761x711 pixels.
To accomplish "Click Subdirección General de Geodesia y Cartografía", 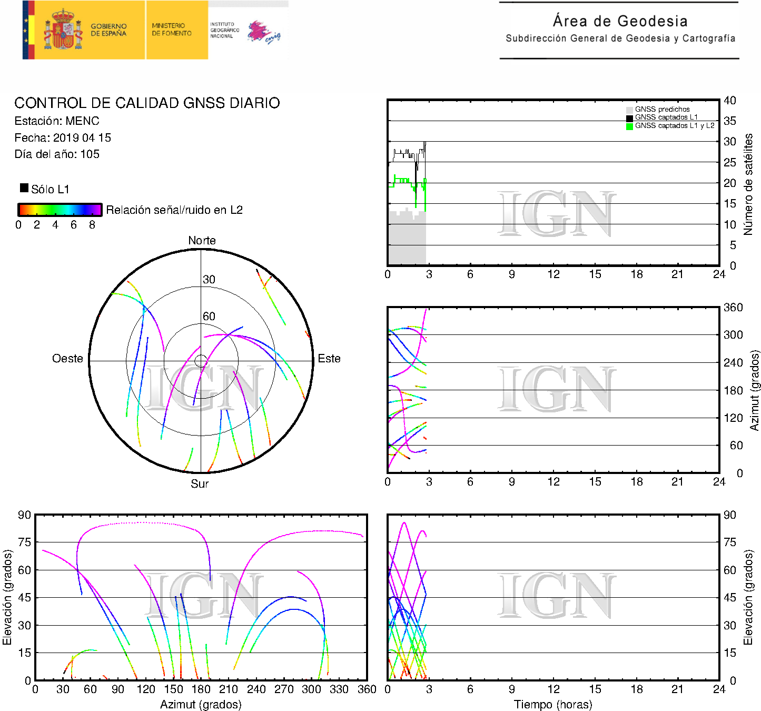I will pos(620,38).
